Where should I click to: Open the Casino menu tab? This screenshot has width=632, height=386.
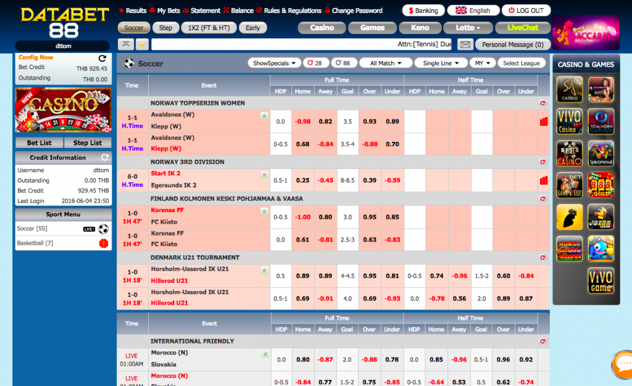coord(322,28)
